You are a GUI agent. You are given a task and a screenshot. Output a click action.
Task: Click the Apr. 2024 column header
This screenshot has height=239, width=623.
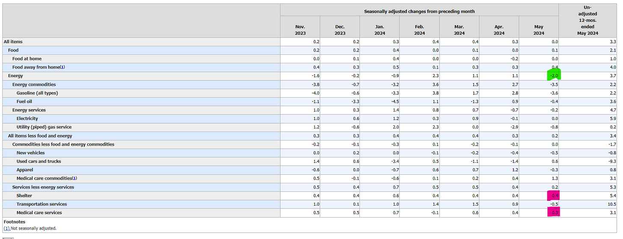(x=499, y=30)
